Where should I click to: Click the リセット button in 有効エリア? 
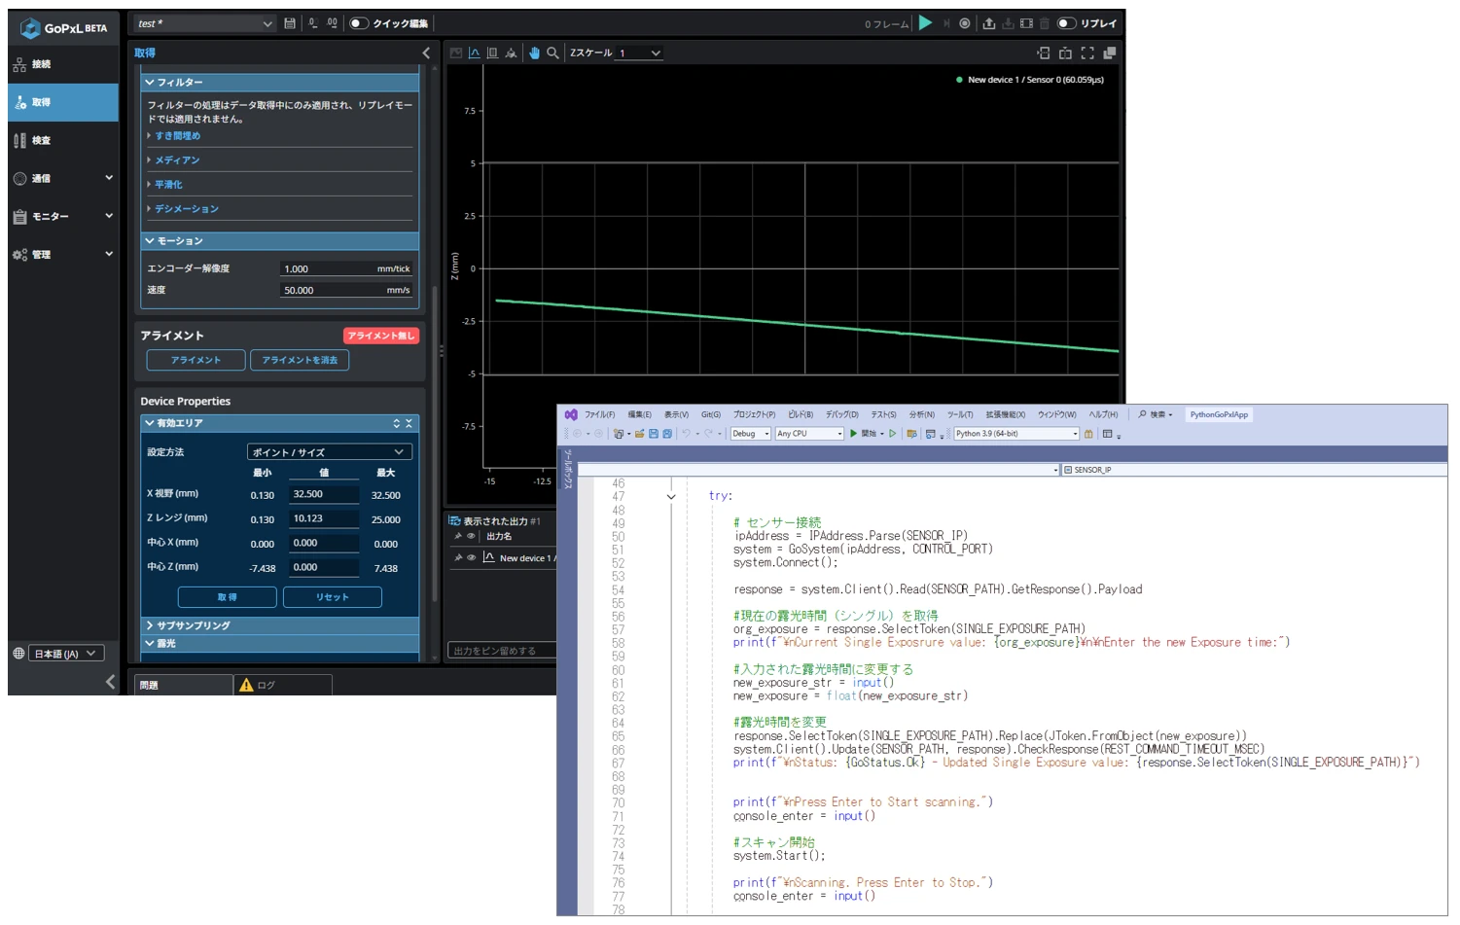coord(332,597)
